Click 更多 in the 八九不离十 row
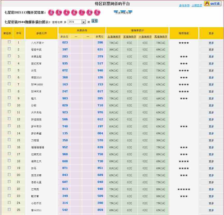The height and width of the screenshot is (215, 224). [211, 43]
